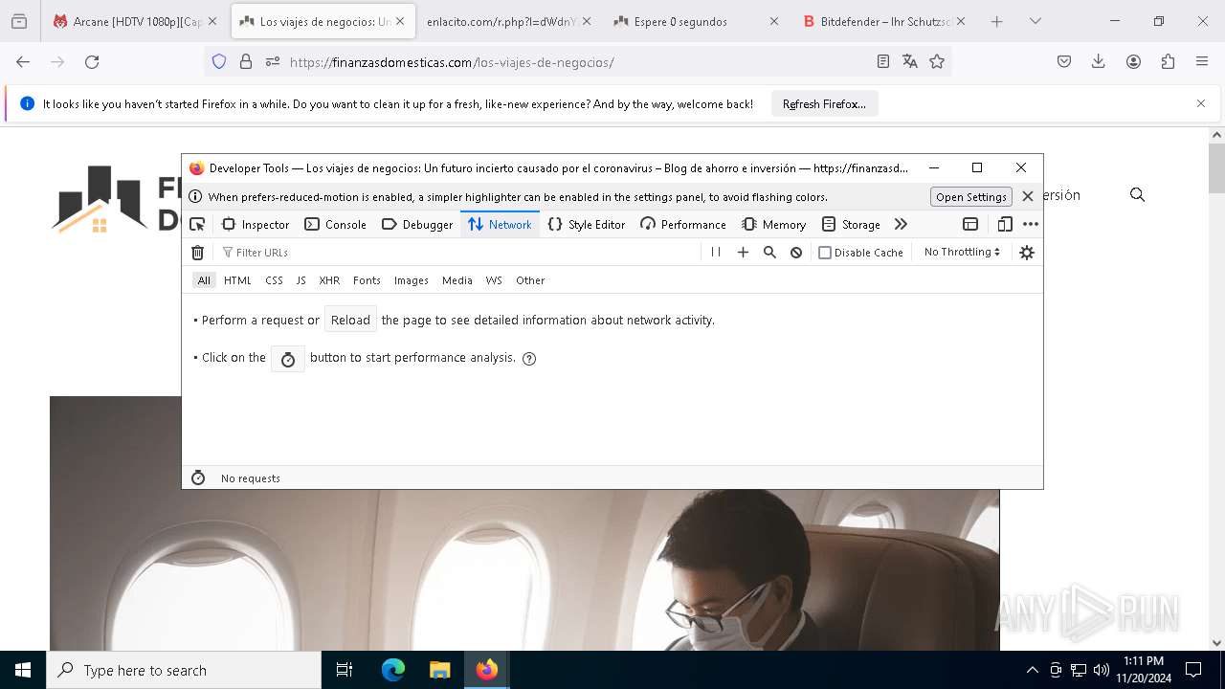This screenshot has width=1225, height=689.
Task: Switch to the enlacito.com tab
Action: (x=508, y=21)
